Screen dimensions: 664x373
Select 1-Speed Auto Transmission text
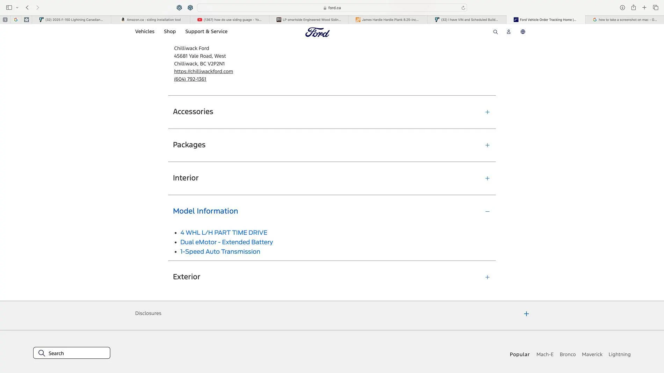coord(220,251)
